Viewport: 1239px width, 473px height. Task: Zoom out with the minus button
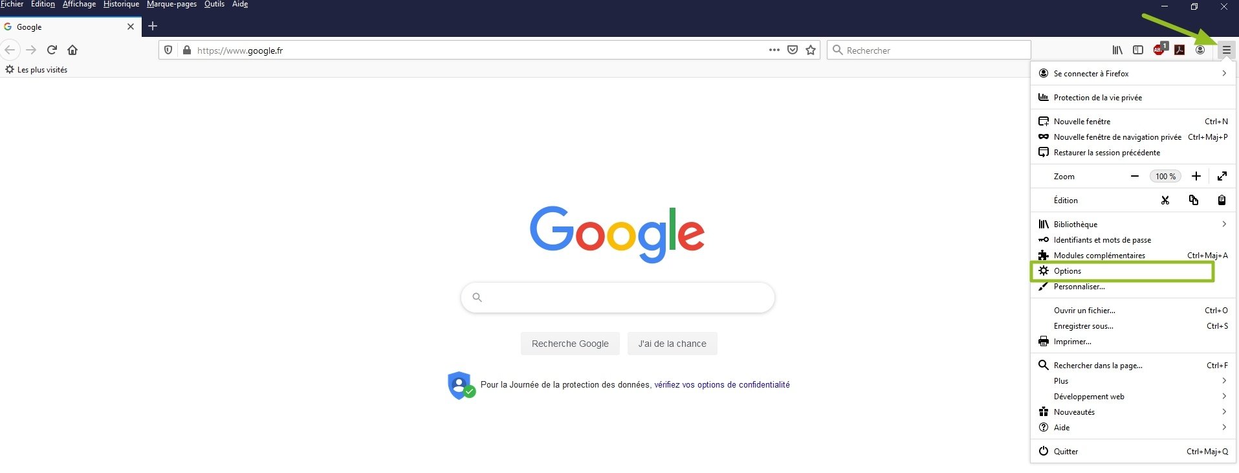click(x=1135, y=176)
